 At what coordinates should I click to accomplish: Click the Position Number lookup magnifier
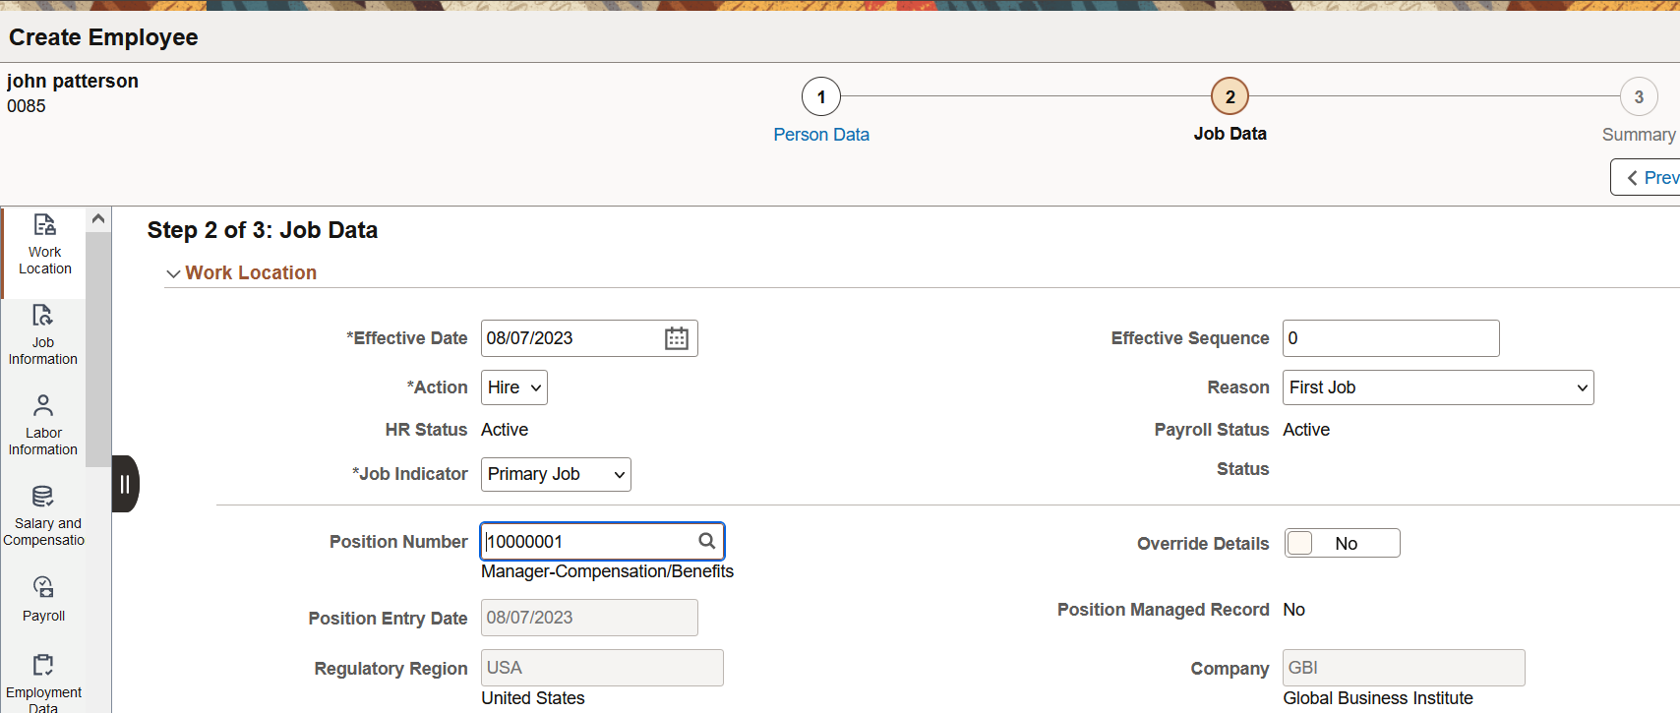(706, 541)
